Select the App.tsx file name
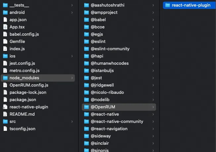Screen dimensions: 216x152 pyautogui.click(x=17, y=27)
